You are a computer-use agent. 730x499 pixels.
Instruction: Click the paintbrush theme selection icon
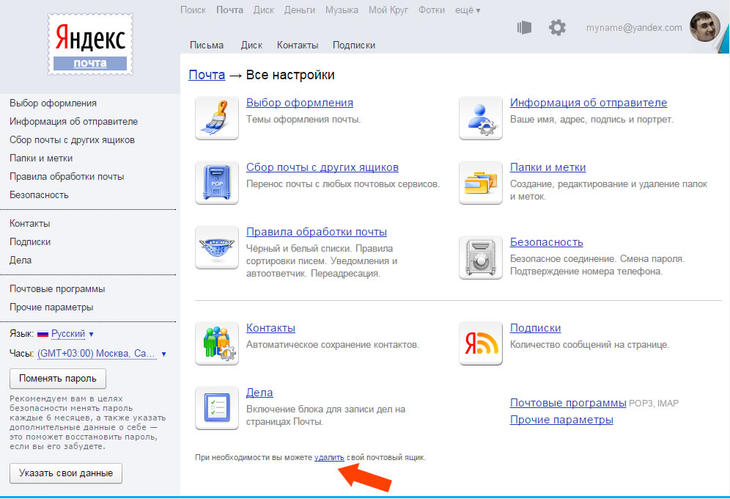click(216, 118)
